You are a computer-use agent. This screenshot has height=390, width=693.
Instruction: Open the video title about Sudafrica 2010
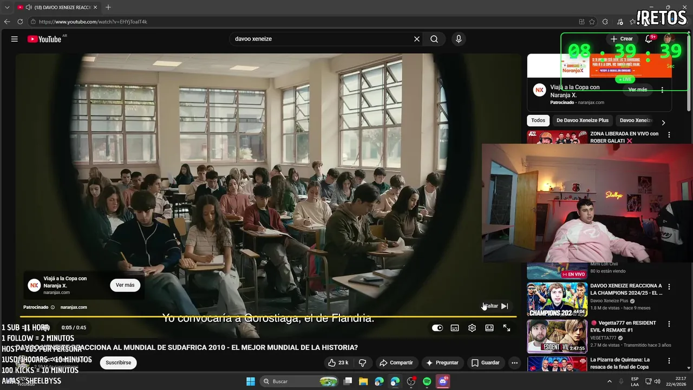(x=187, y=348)
